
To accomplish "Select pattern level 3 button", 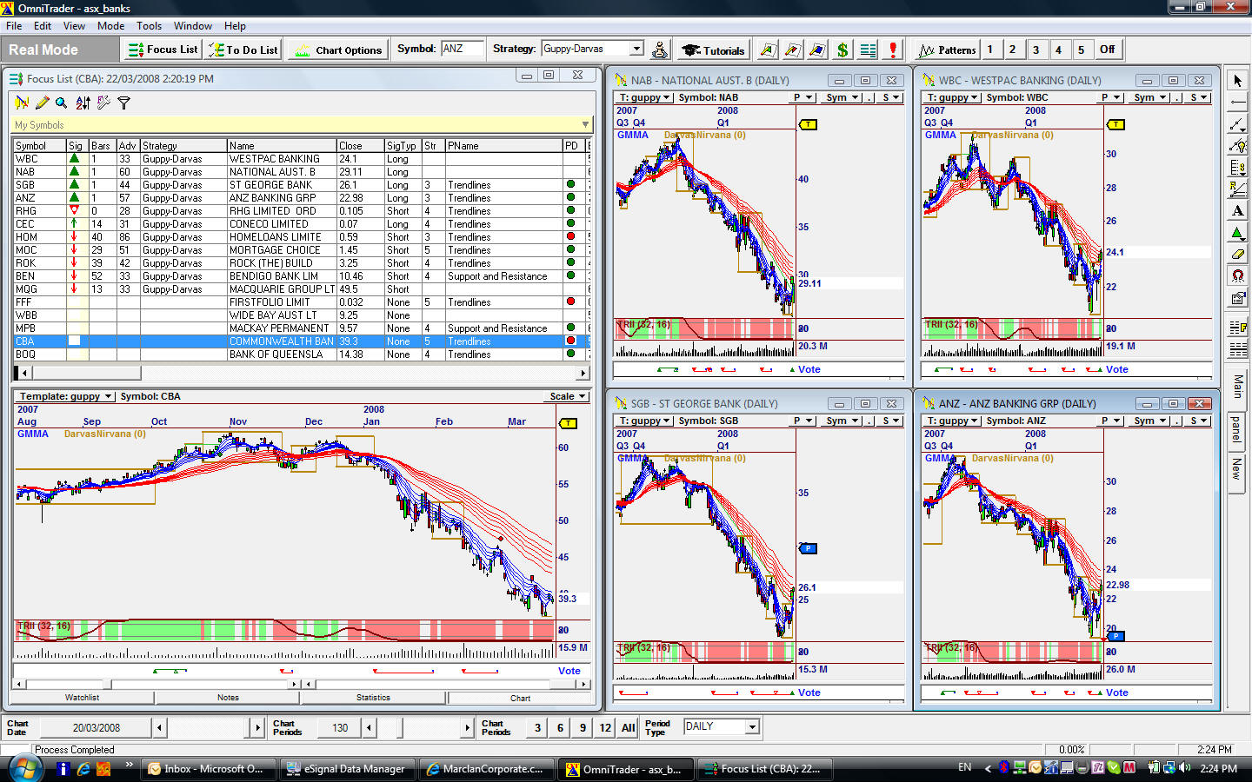I will [x=1036, y=50].
